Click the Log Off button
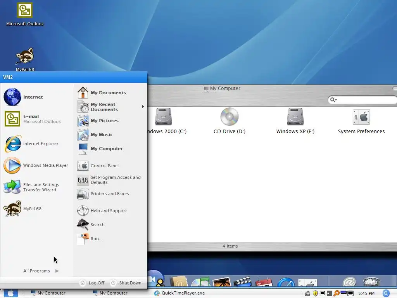397x298 pixels. [x=92, y=283]
